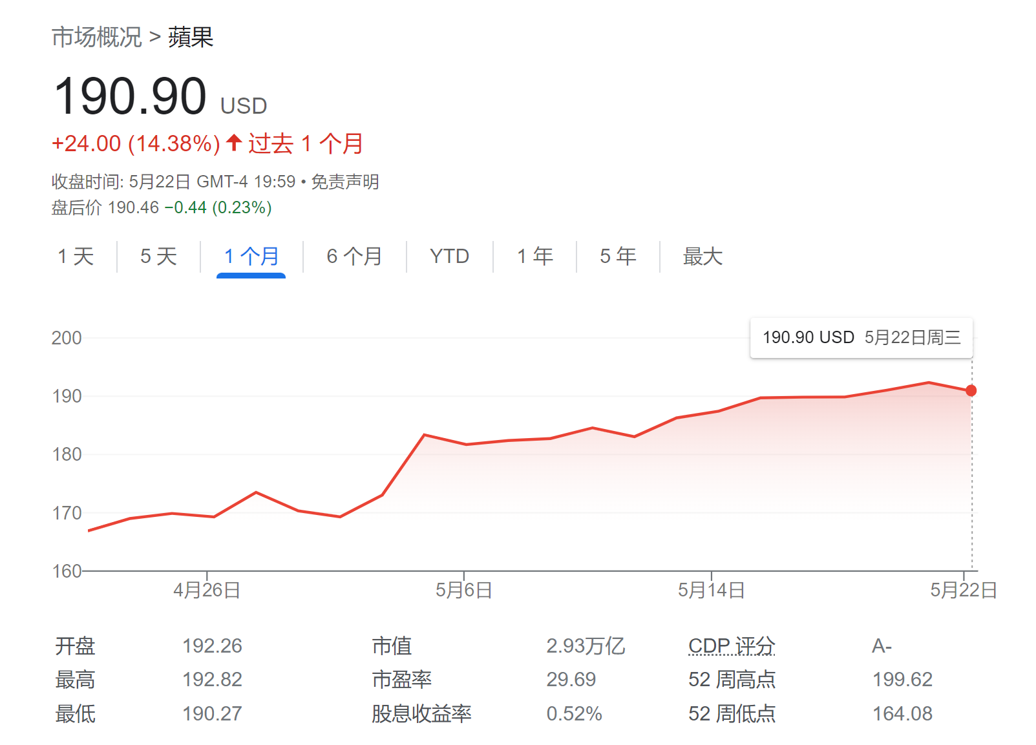Select the "5天" chart period

click(156, 257)
